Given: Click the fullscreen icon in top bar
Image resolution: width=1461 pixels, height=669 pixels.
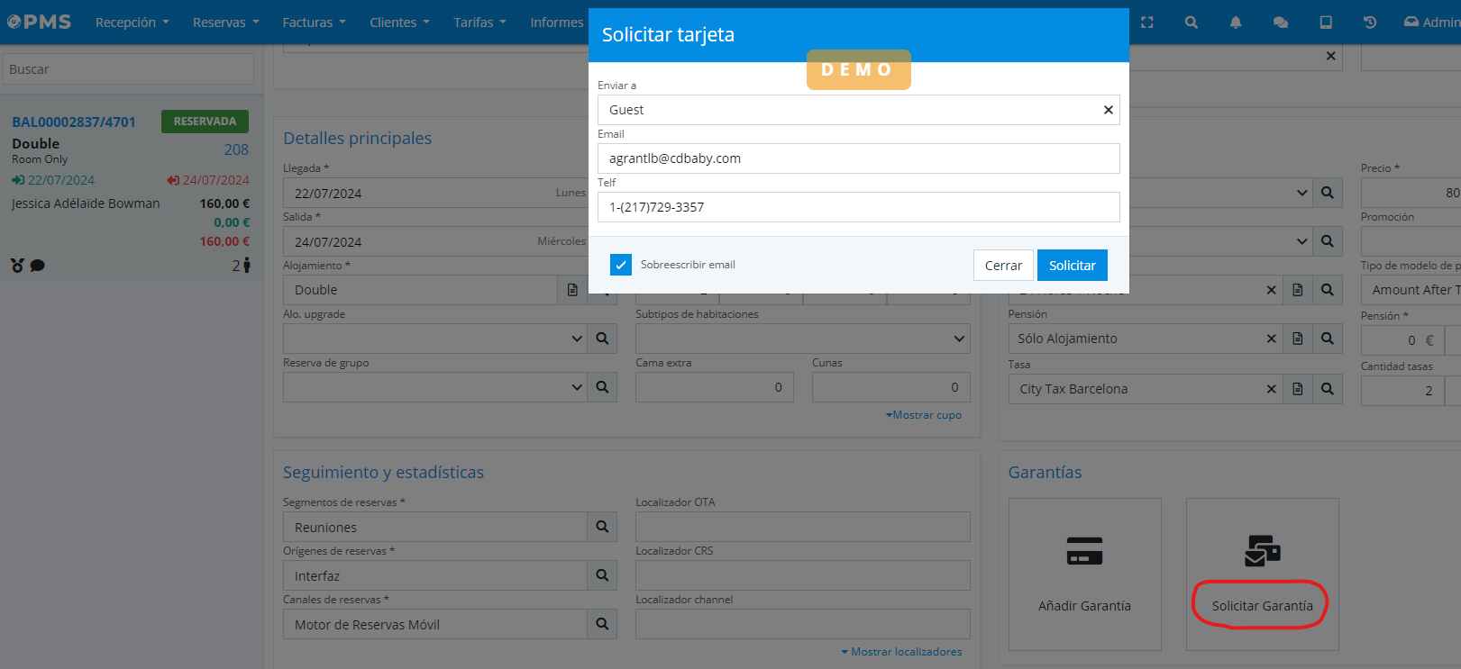Looking at the screenshot, I should 1146,23.
